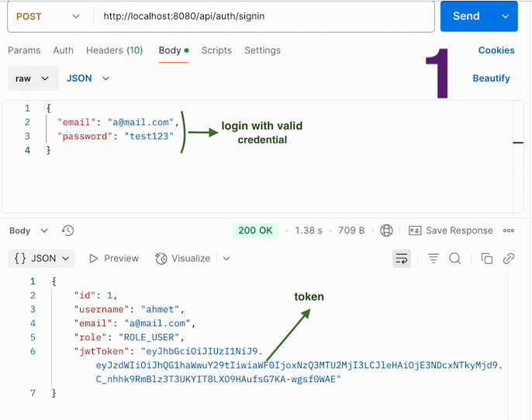Click the response "email" key
The height and width of the screenshot is (420, 532).
93,323
